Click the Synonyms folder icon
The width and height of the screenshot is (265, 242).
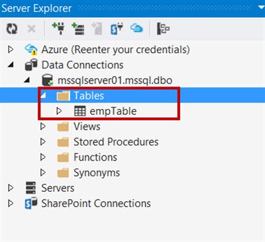[63, 173]
